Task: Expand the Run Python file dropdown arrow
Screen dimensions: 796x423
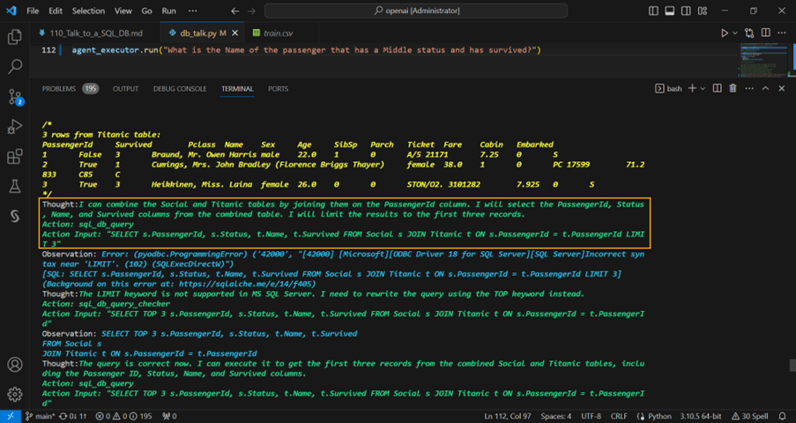Action: pyautogui.click(x=736, y=33)
